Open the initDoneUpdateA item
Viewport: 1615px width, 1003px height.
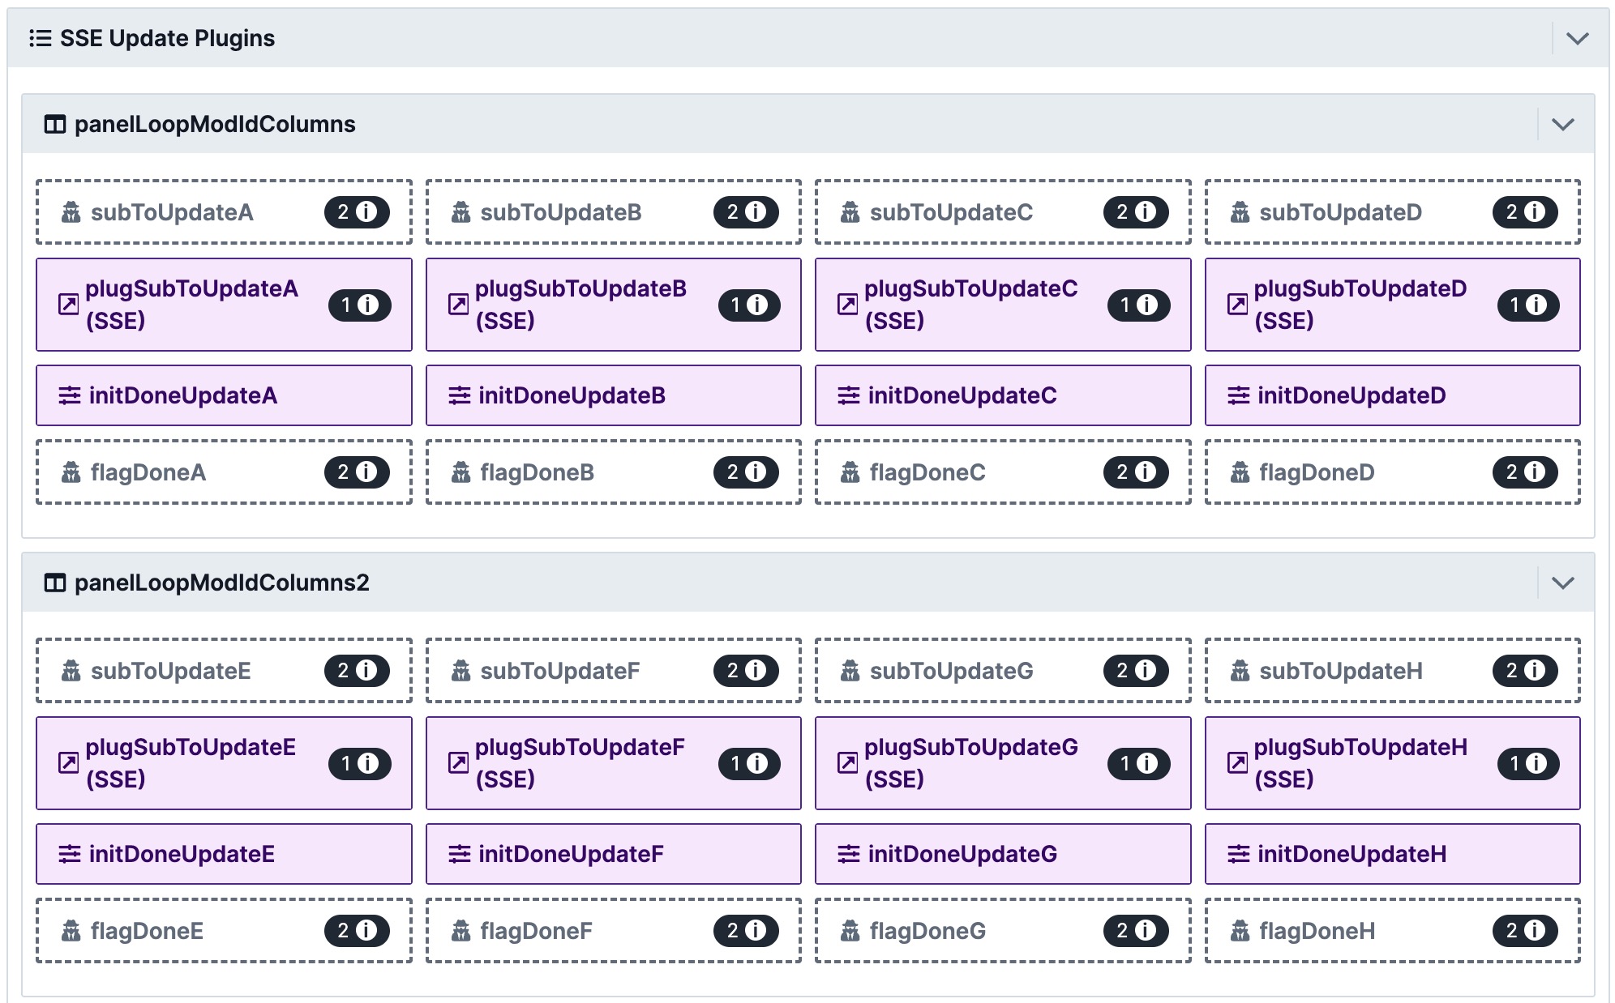(224, 395)
